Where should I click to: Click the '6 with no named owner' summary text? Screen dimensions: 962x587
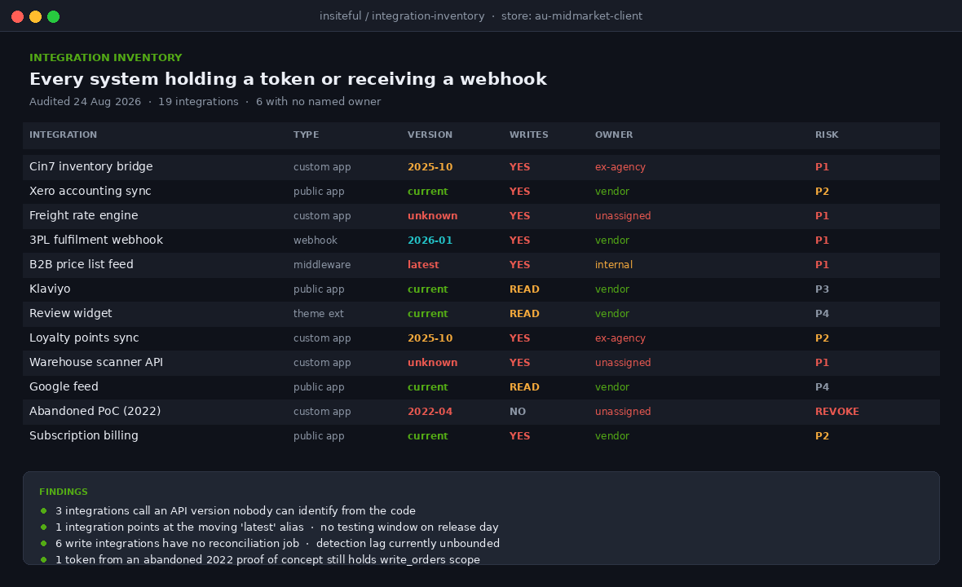[319, 102]
